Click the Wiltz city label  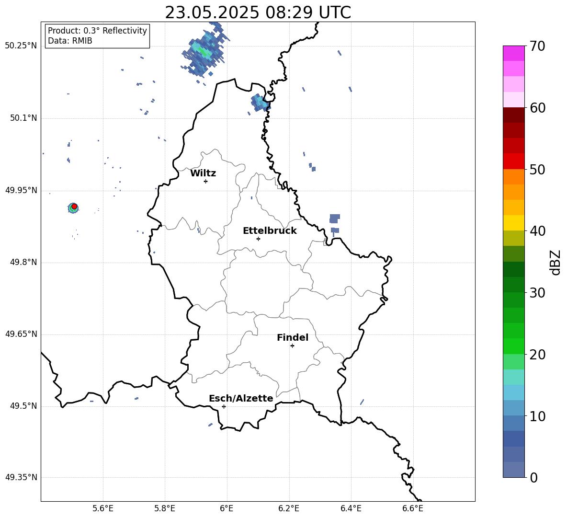click(203, 173)
